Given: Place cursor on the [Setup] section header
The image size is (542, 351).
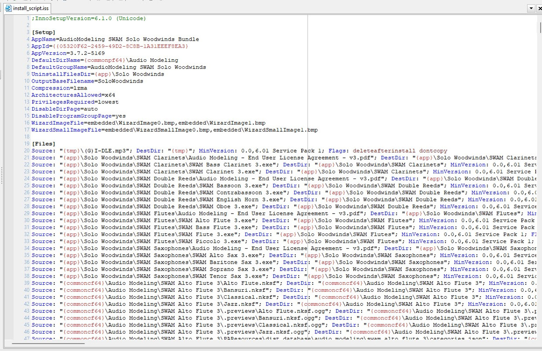Looking at the screenshot, I should [44, 32].
